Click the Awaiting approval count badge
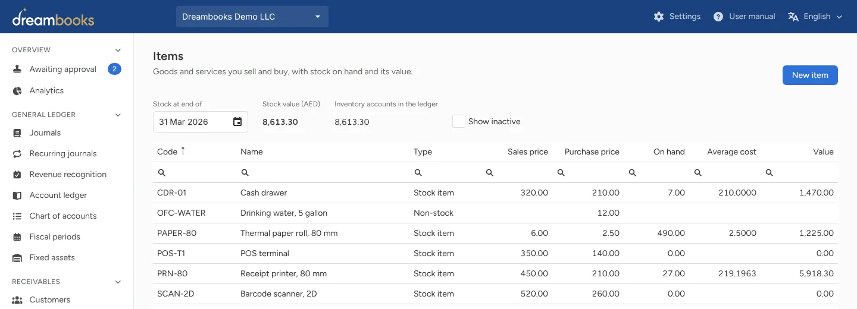 pos(114,70)
